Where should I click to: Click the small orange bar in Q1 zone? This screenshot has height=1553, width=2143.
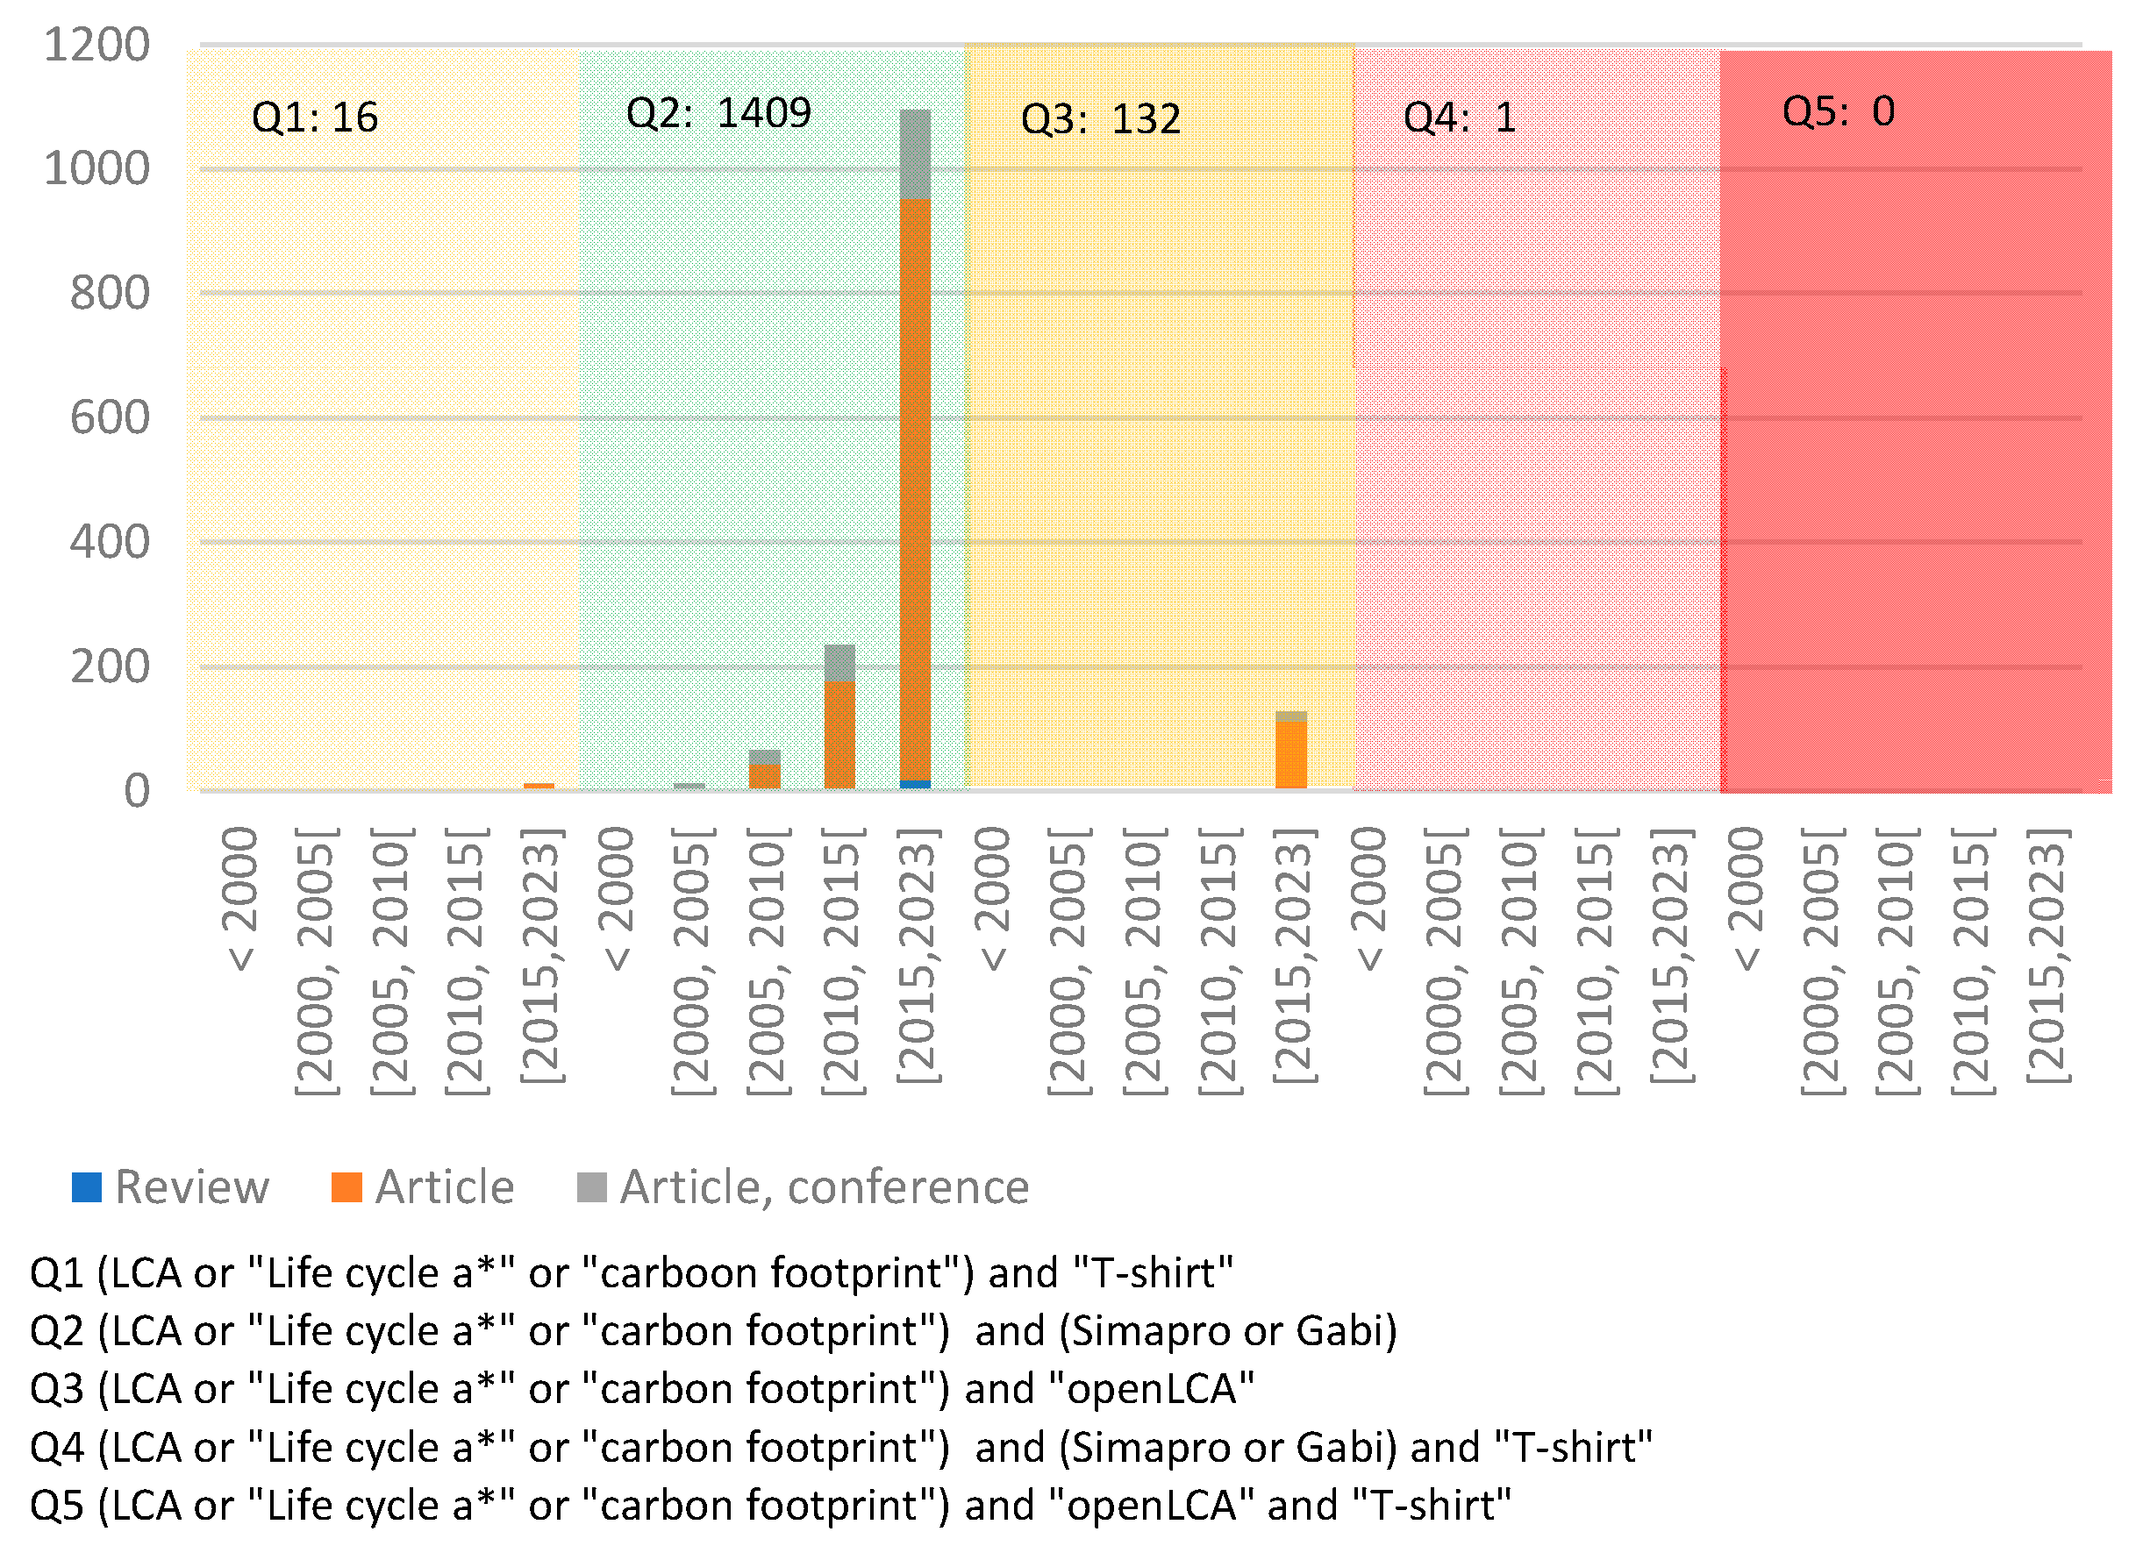coord(539,785)
